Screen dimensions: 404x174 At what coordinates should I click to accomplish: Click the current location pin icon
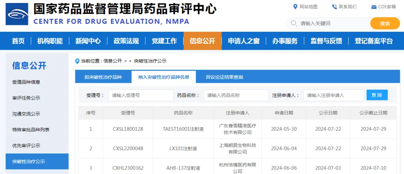pos(77,61)
